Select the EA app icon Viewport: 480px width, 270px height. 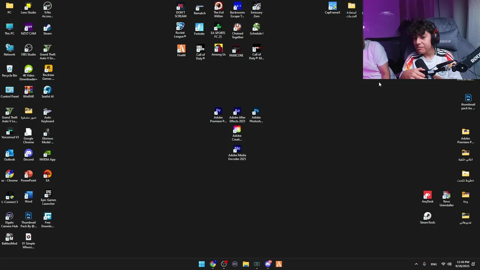[47, 176]
